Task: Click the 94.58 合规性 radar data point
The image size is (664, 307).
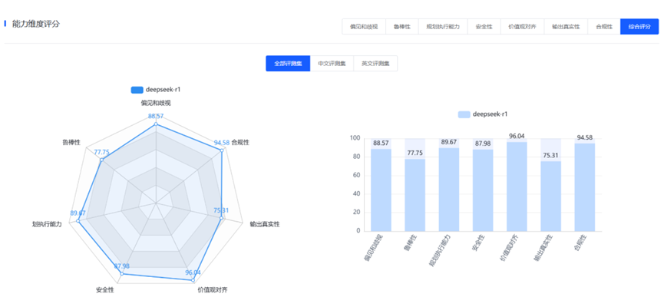Action: [x=223, y=150]
